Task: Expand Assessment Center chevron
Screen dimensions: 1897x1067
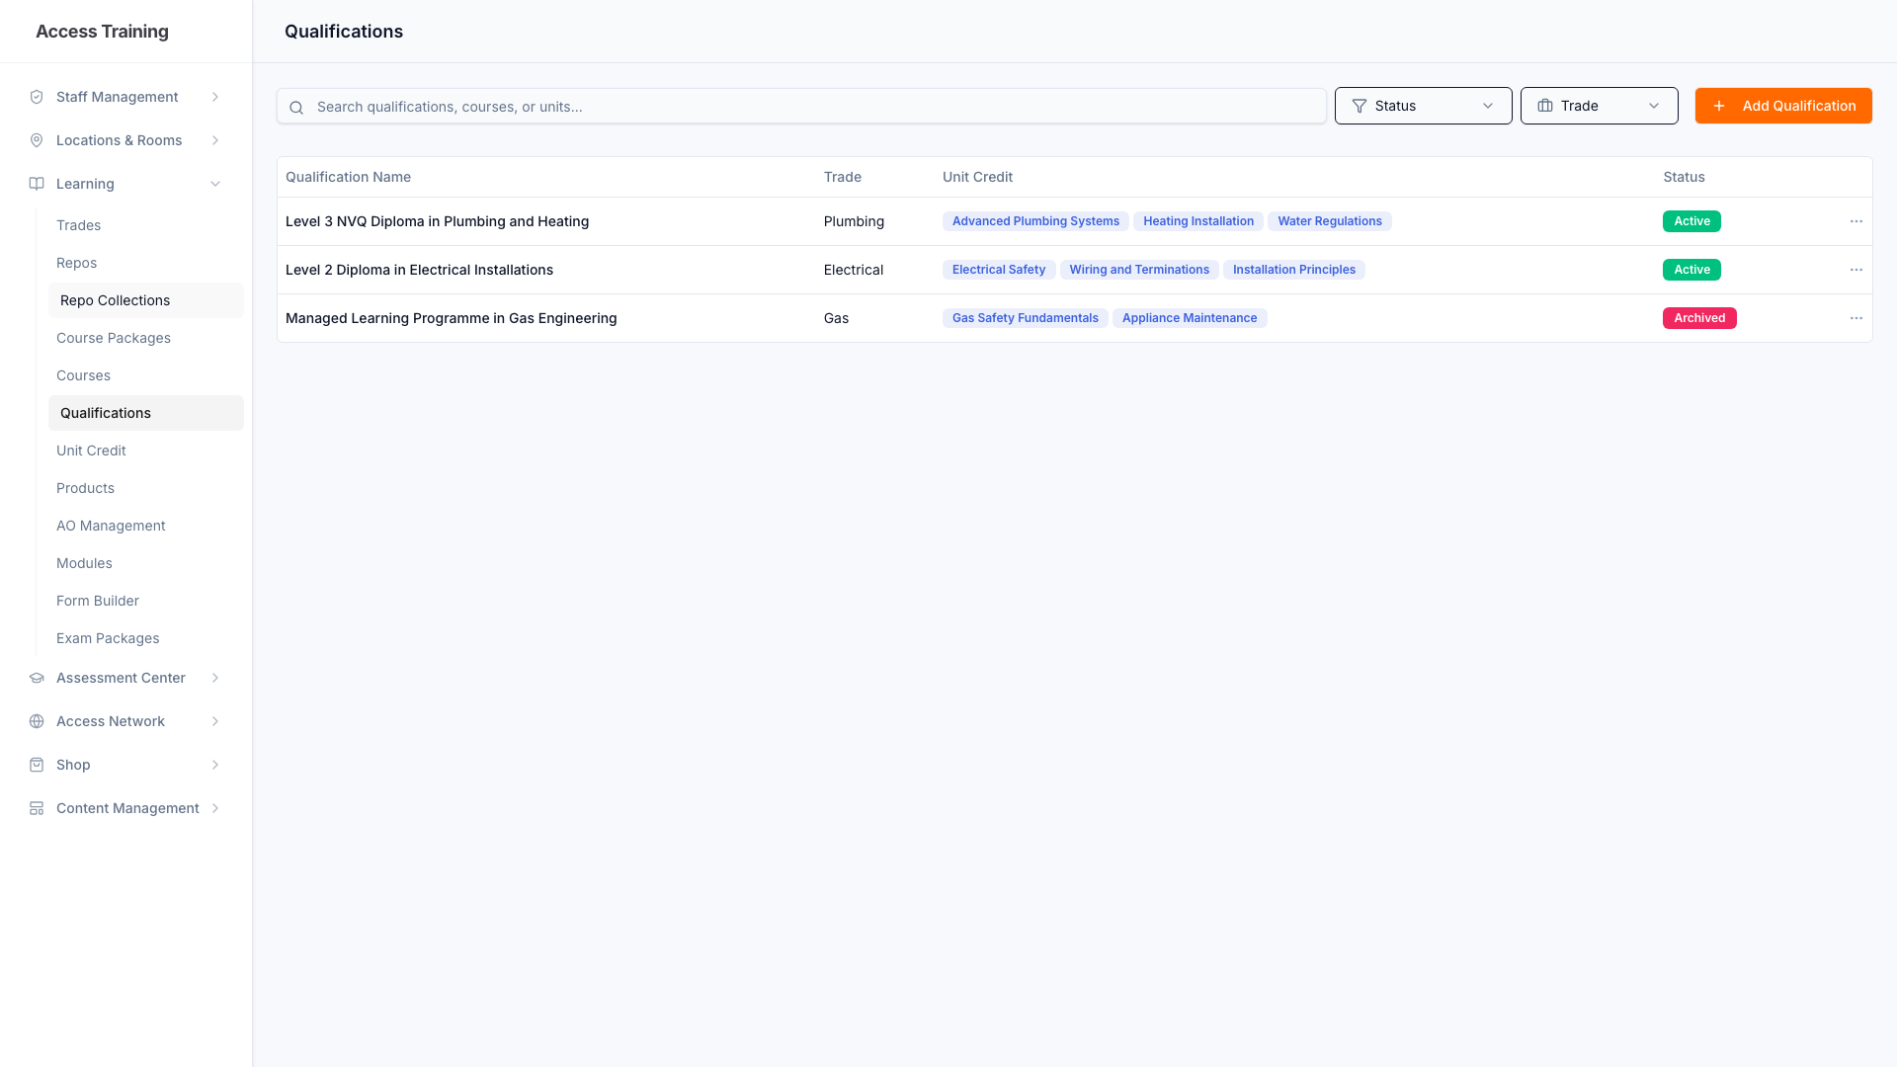Action: [x=215, y=678]
